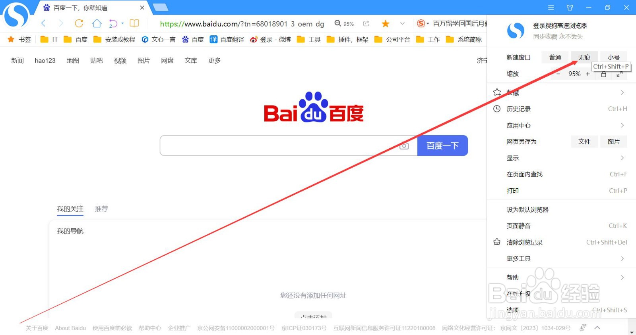The width and height of the screenshot is (636, 335).
Task: Open the 文心一言 bookmark
Action: (159, 39)
